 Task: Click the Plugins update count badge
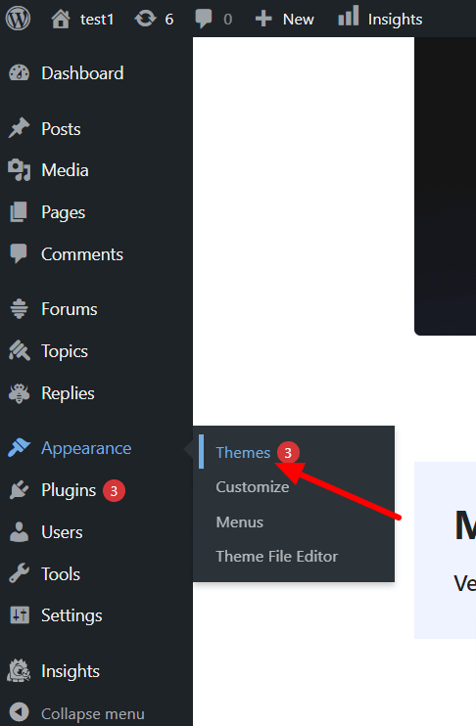click(x=114, y=491)
